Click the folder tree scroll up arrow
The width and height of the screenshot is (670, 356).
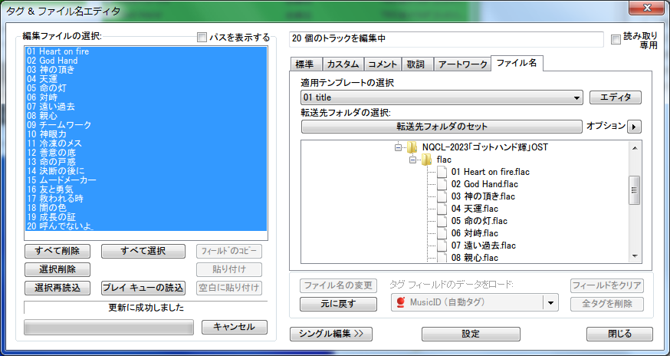tap(635, 148)
